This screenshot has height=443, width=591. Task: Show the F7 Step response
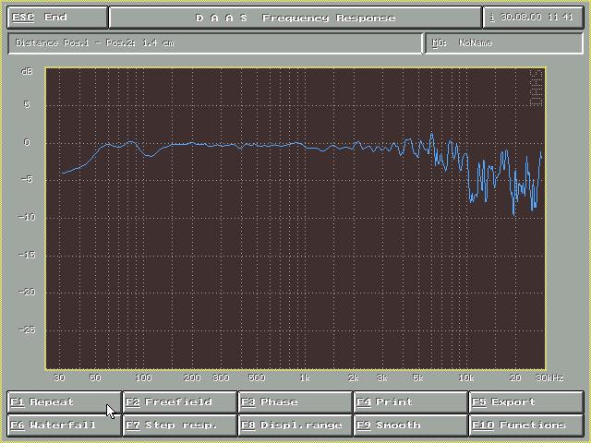[179, 425]
